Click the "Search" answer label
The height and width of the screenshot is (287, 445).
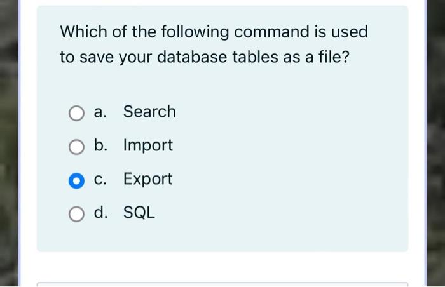click(x=149, y=112)
